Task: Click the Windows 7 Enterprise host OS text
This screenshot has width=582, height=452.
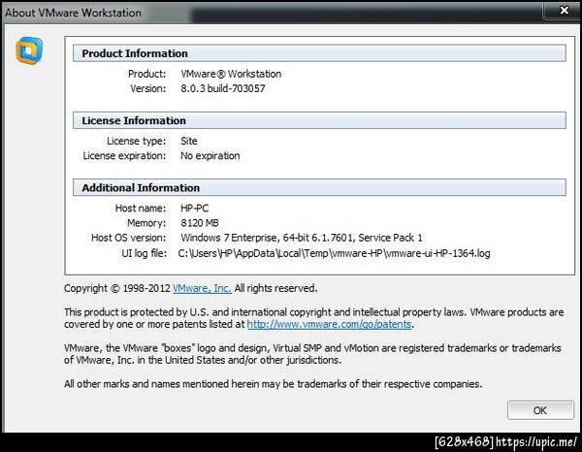Action: tap(302, 238)
